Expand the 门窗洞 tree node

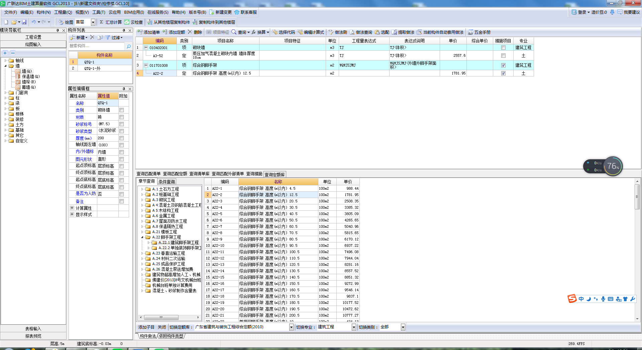6,93
